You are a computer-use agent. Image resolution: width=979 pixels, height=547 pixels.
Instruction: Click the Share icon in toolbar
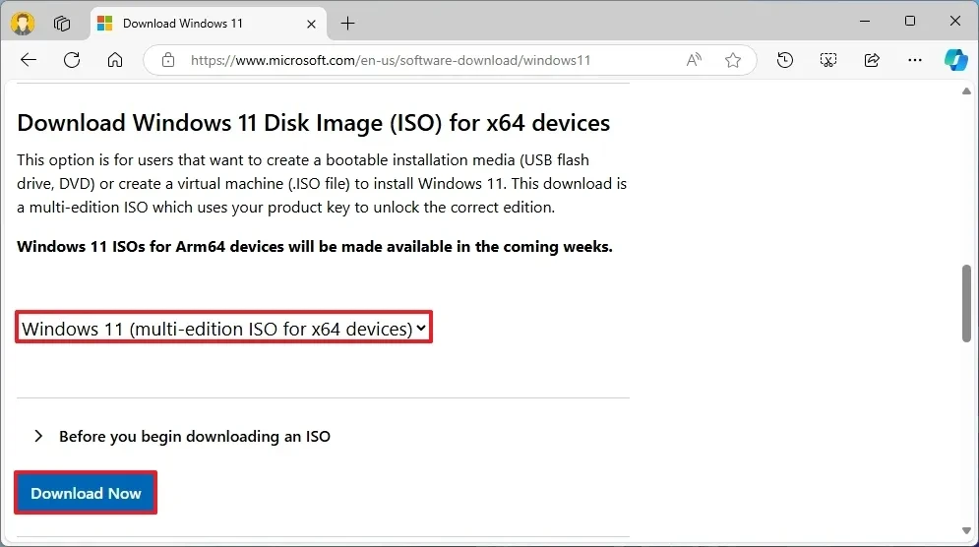tap(872, 60)
